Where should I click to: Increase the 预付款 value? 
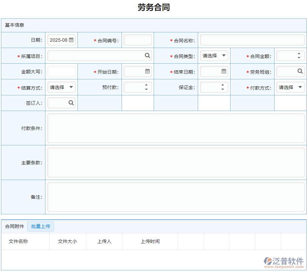146,85
